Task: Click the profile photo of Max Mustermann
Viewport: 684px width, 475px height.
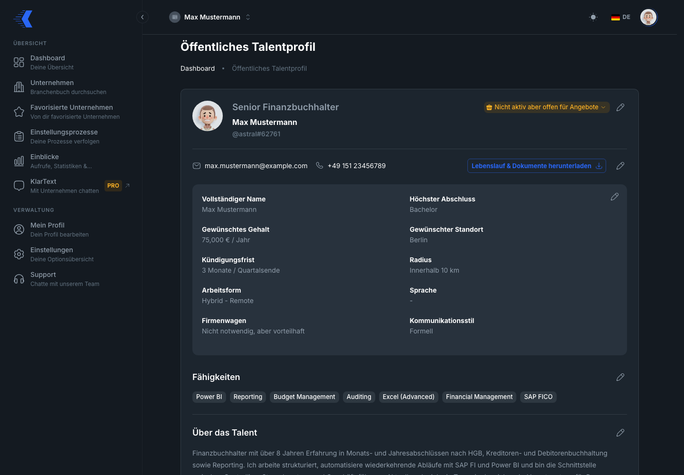Action: [x=208, y=116]
